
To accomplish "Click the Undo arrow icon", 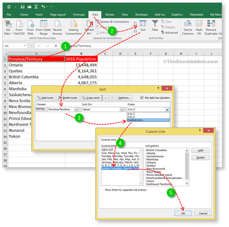I will 43,7.
